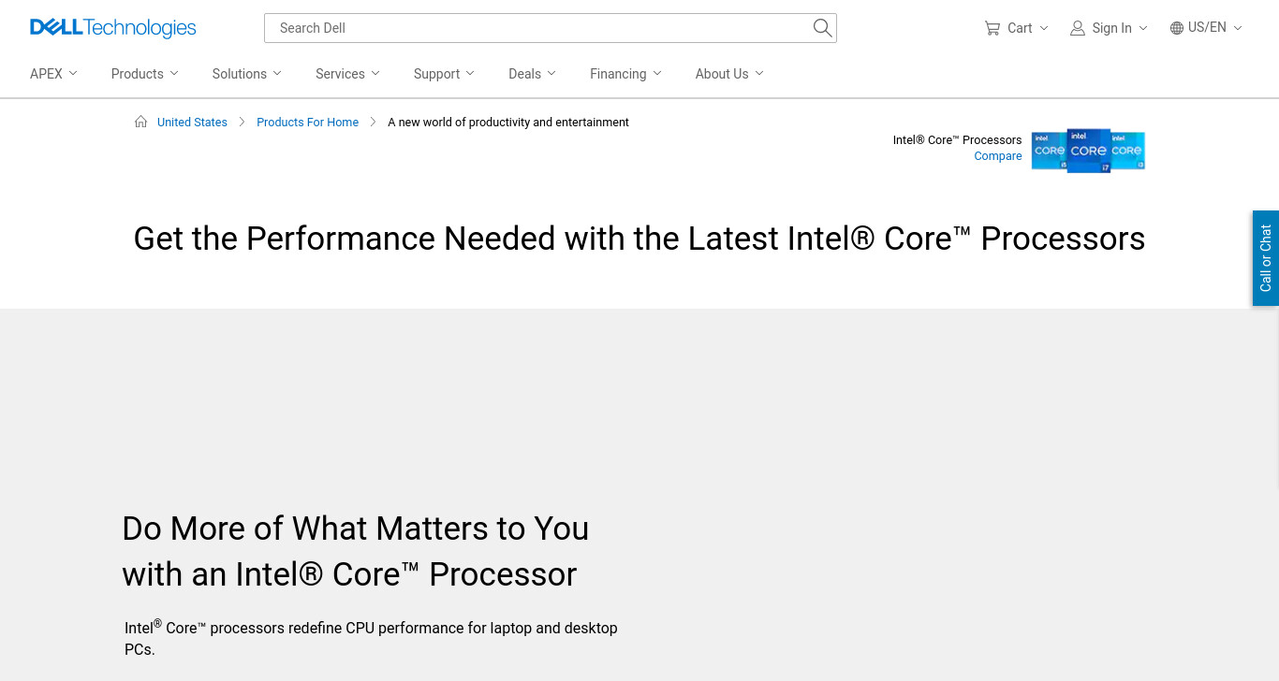
Task: Expand the About Us menu chevron
Action: point(759,73)
